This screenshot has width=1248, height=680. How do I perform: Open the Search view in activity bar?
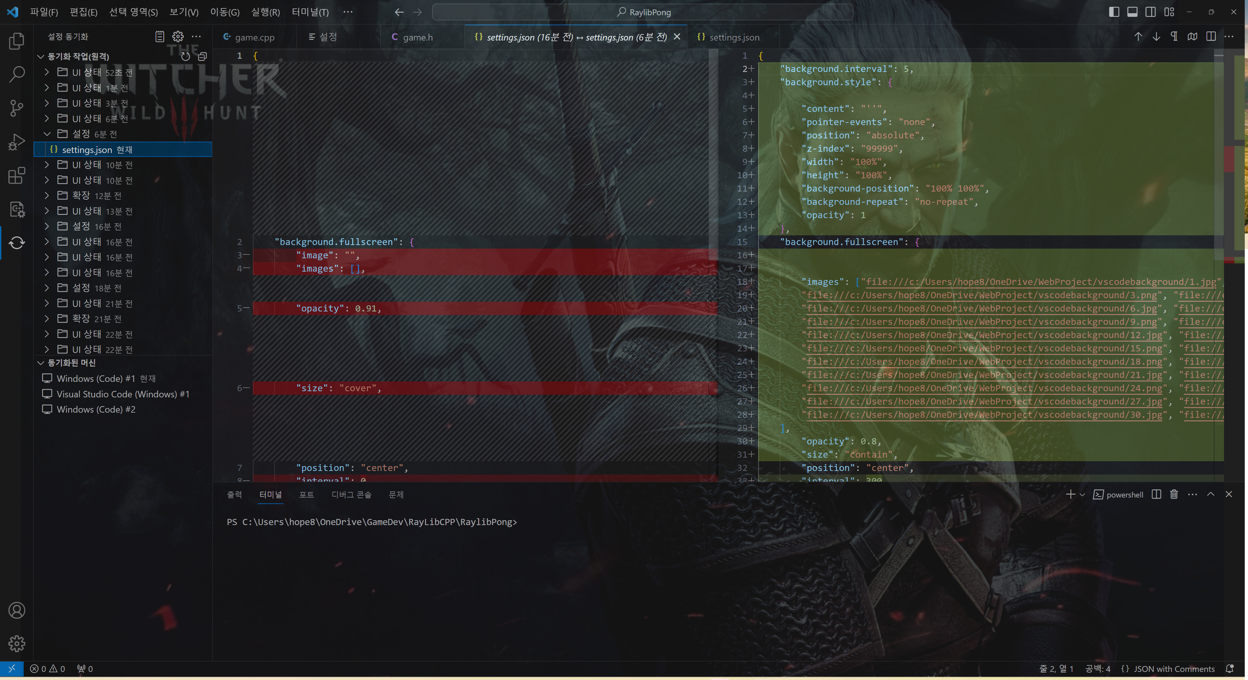(x=17, y=74)
